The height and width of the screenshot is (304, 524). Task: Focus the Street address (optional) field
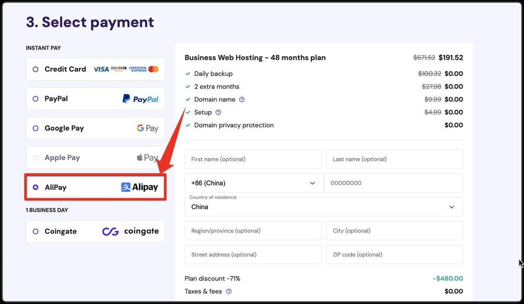click(x=253, y=255)
